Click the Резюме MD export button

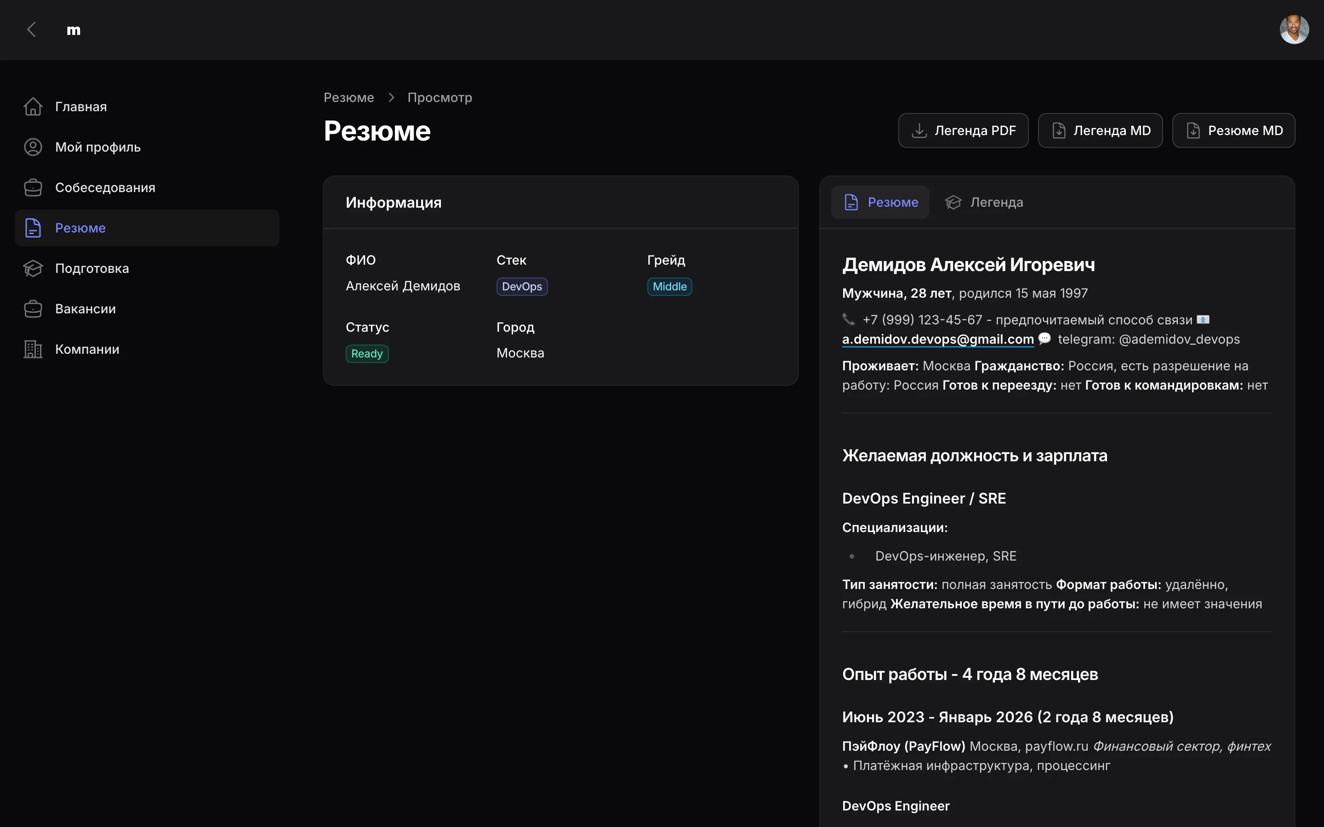[1233, 131]
